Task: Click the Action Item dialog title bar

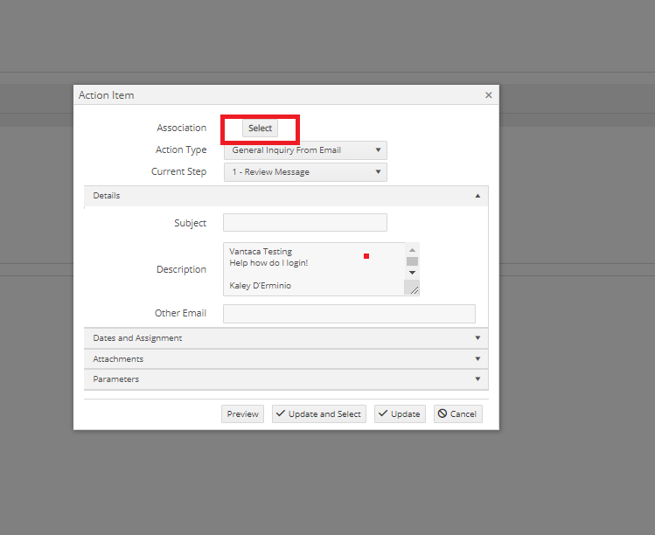Action: 262,95
